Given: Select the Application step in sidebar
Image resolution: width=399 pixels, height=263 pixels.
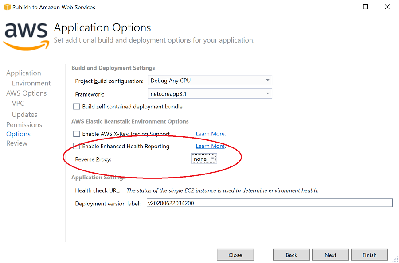Looking at the screenshot, I should [23, 73].
